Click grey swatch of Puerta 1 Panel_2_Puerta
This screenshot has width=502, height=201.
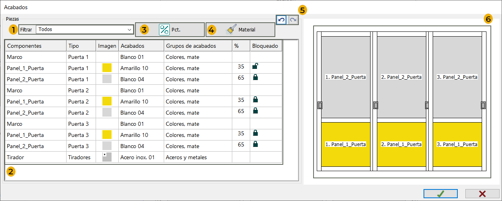tap(107, 79)
